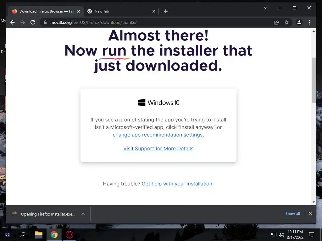Viewport: 322px width, 241px height.
Task: Open network status tray icon
Action: coord(274,234)
